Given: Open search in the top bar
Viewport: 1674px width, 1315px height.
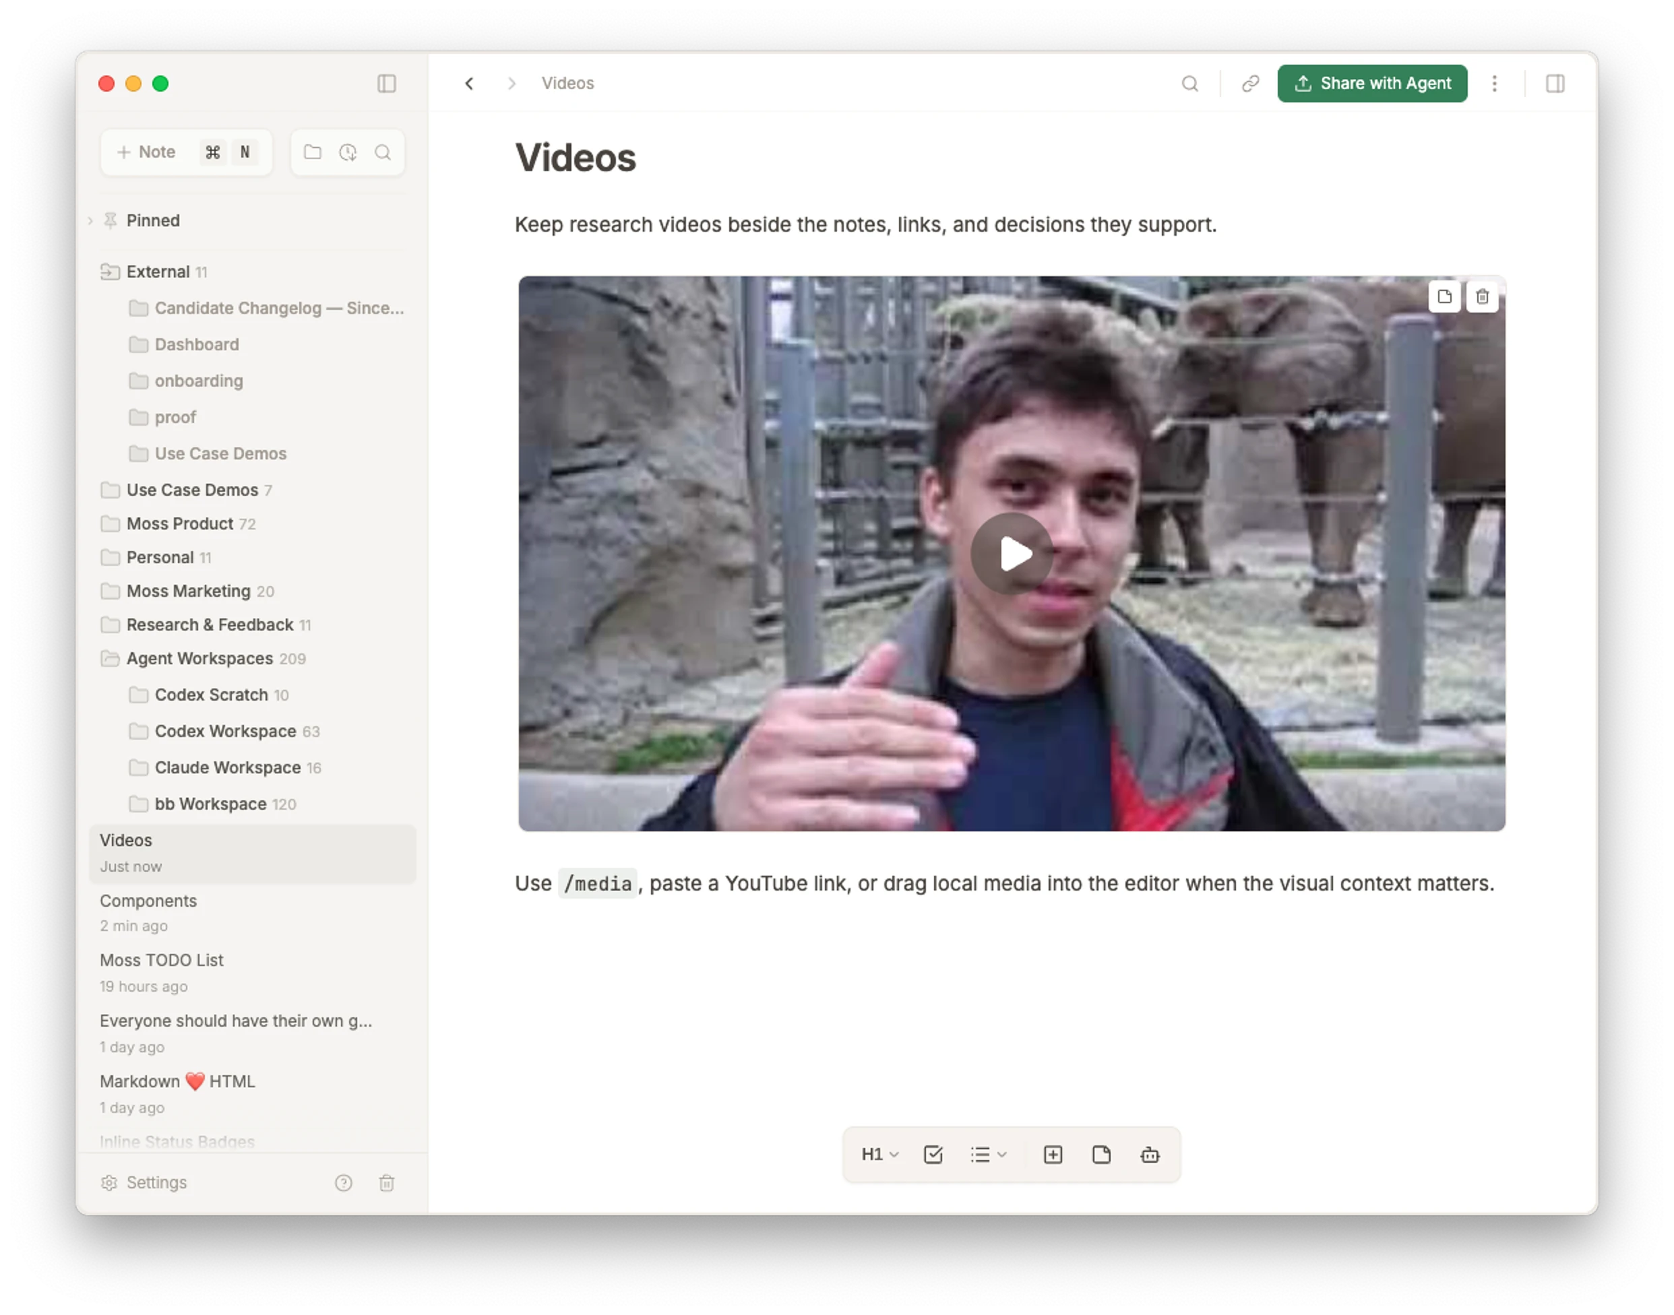Looking at the screenshot, I should [x=1189, y=83].
